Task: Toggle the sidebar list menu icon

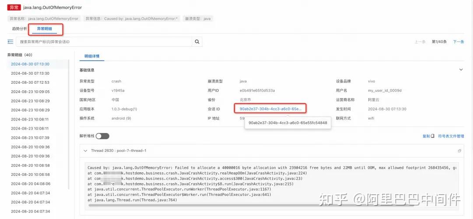Action: pos(10,42)
